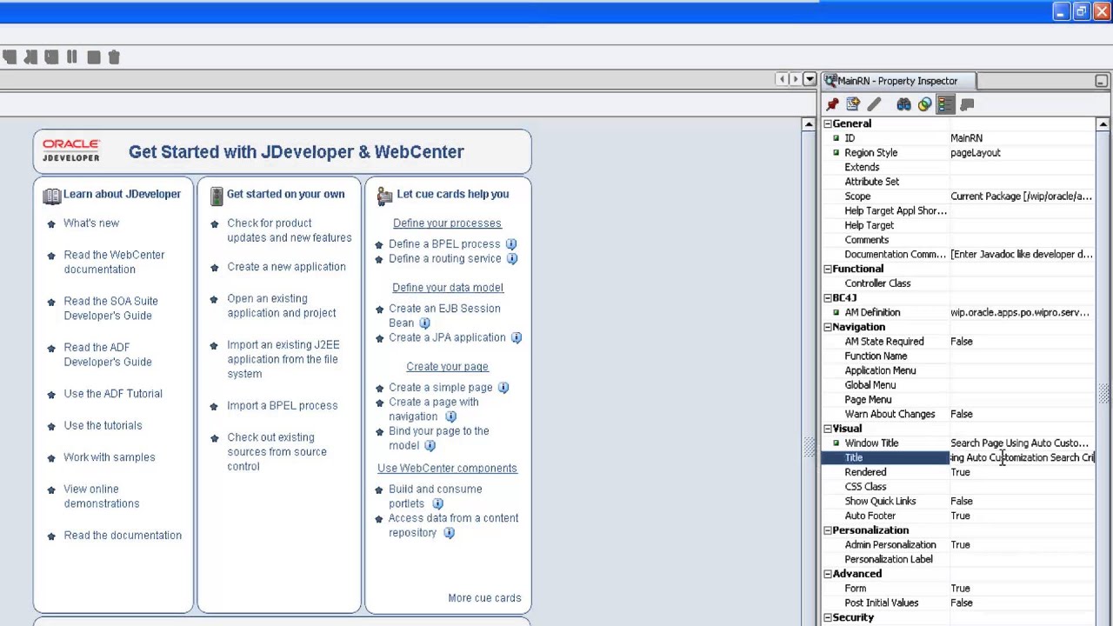Select the Controller Class property row
The height and width of the screenshot is (626, 1113).
(958, 283)
